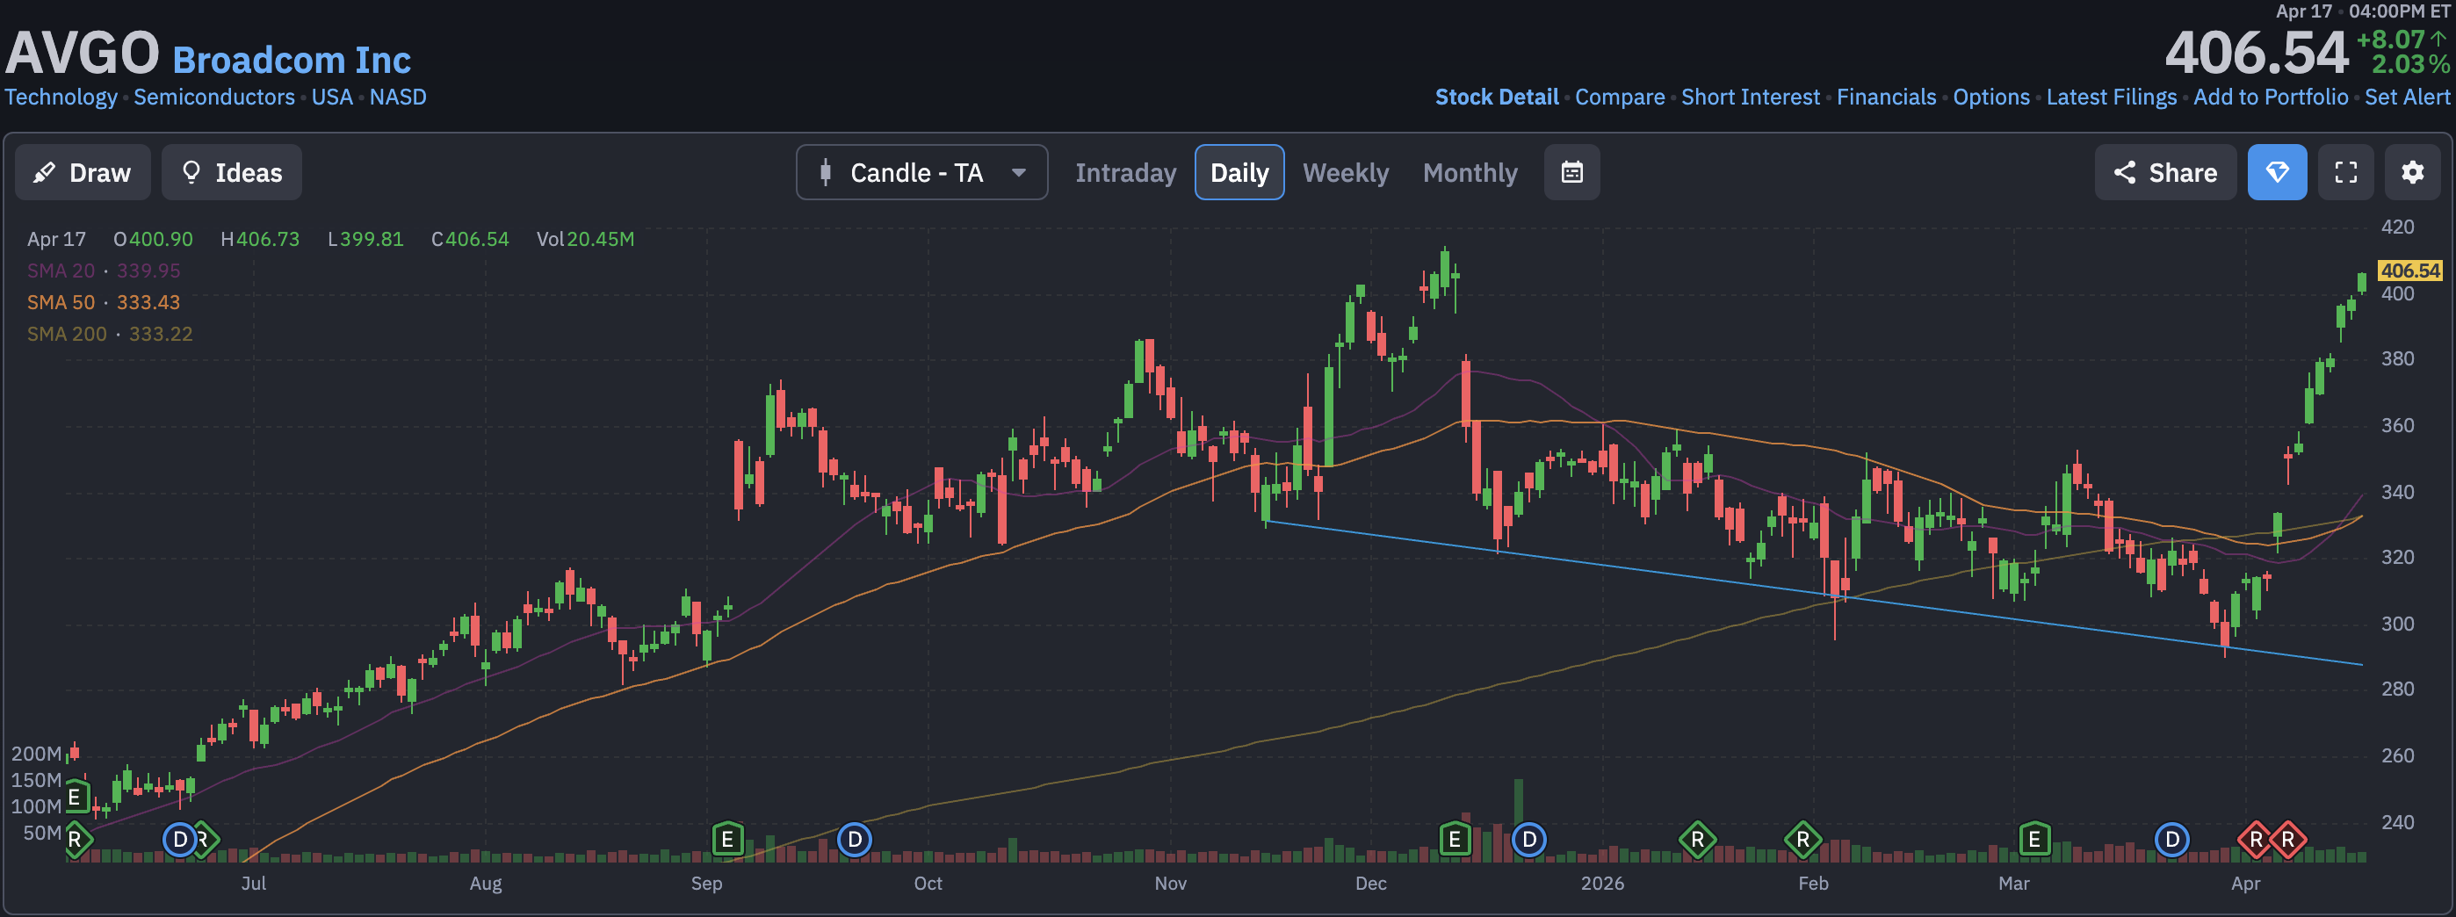This screenshot has width=2456, height=917.
Task: Switch to the Intraday timeframe
Action: pos(1125,172)
